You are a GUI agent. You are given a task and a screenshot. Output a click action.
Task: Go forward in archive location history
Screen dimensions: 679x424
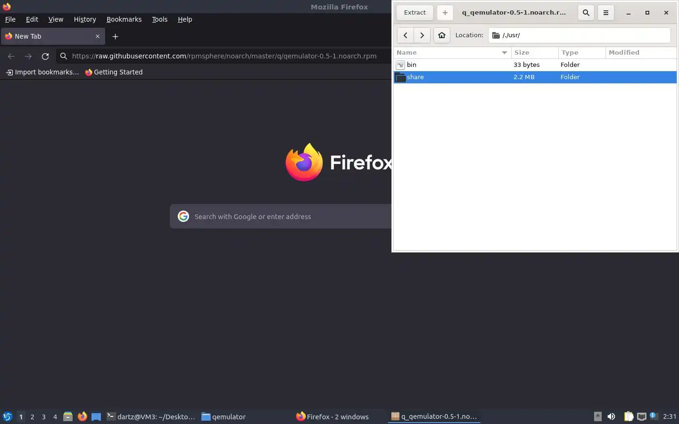point(422,35)
